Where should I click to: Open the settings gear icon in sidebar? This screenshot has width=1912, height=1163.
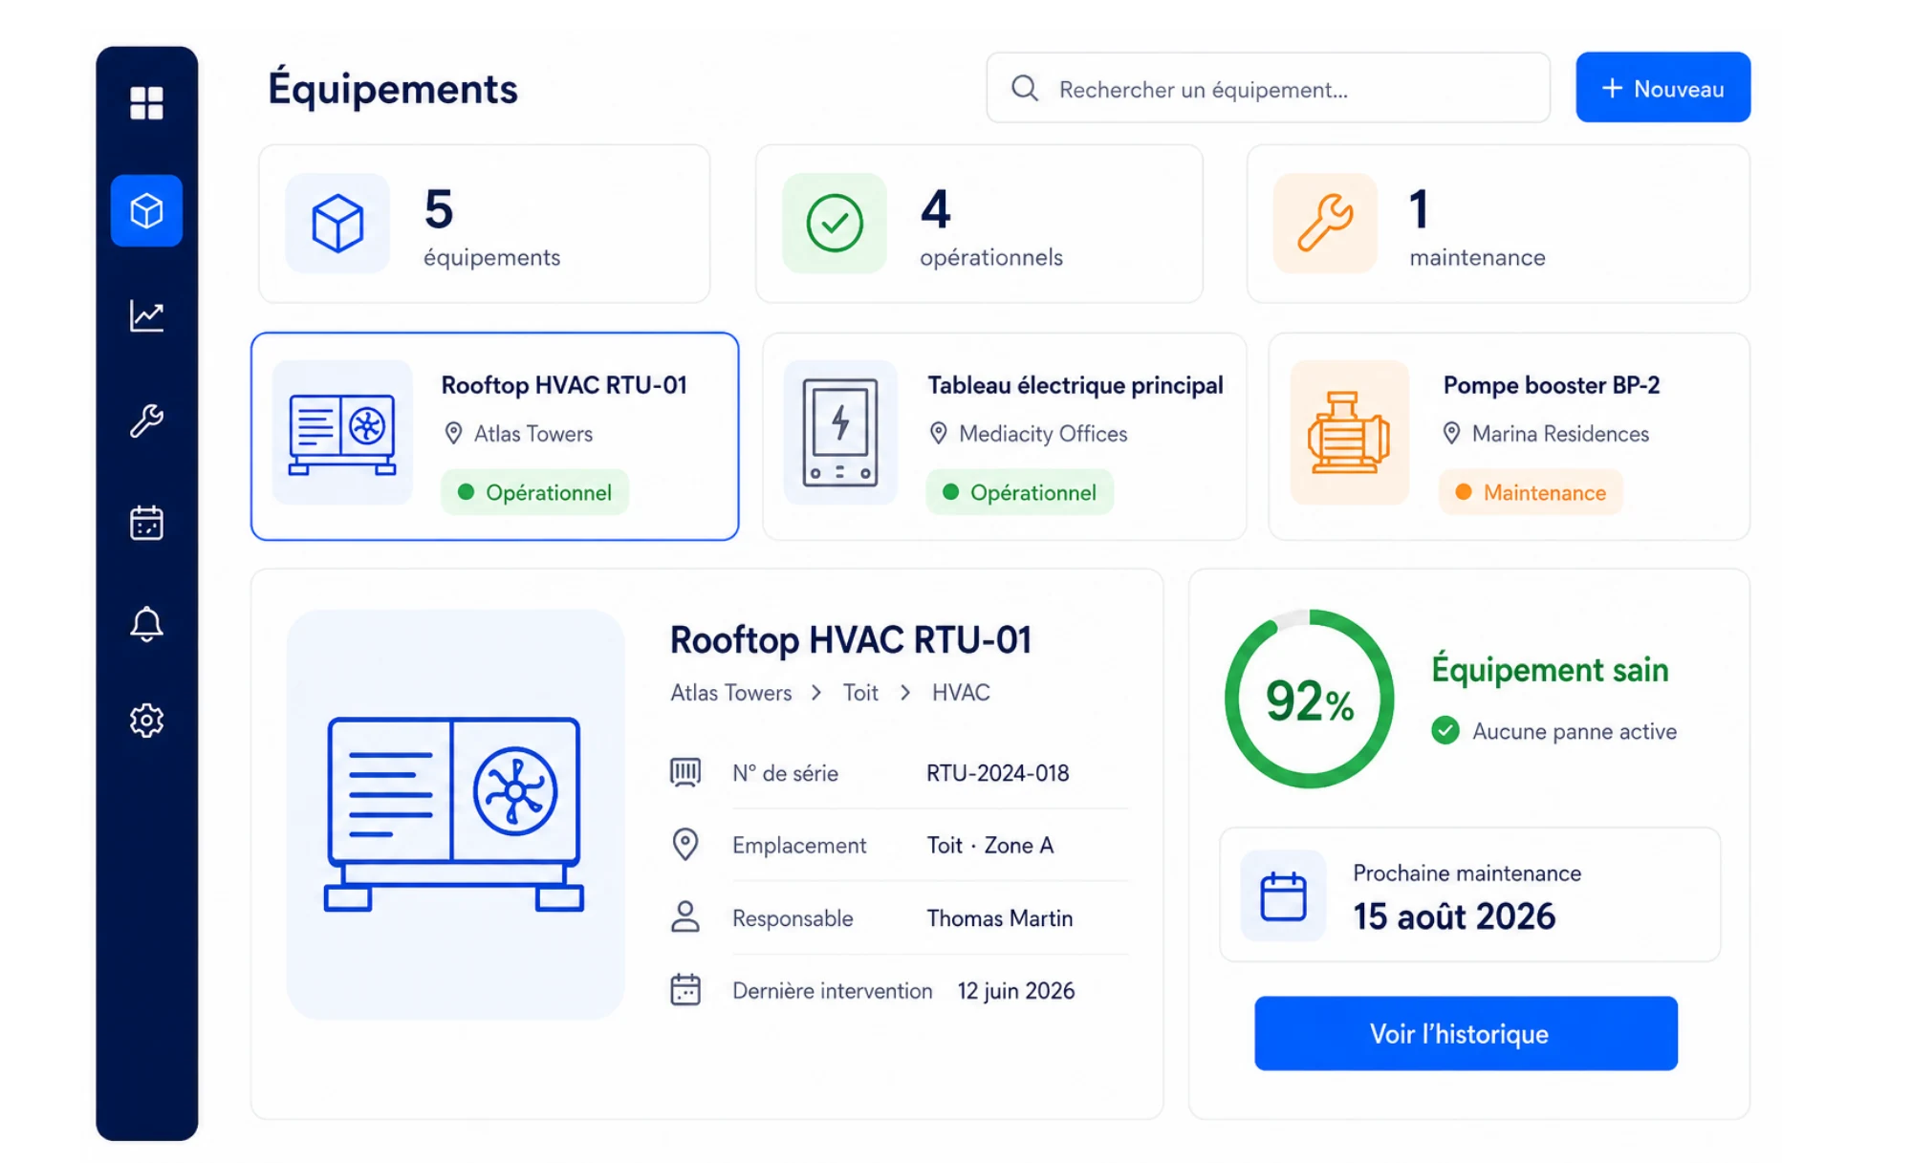click(146, 720)
